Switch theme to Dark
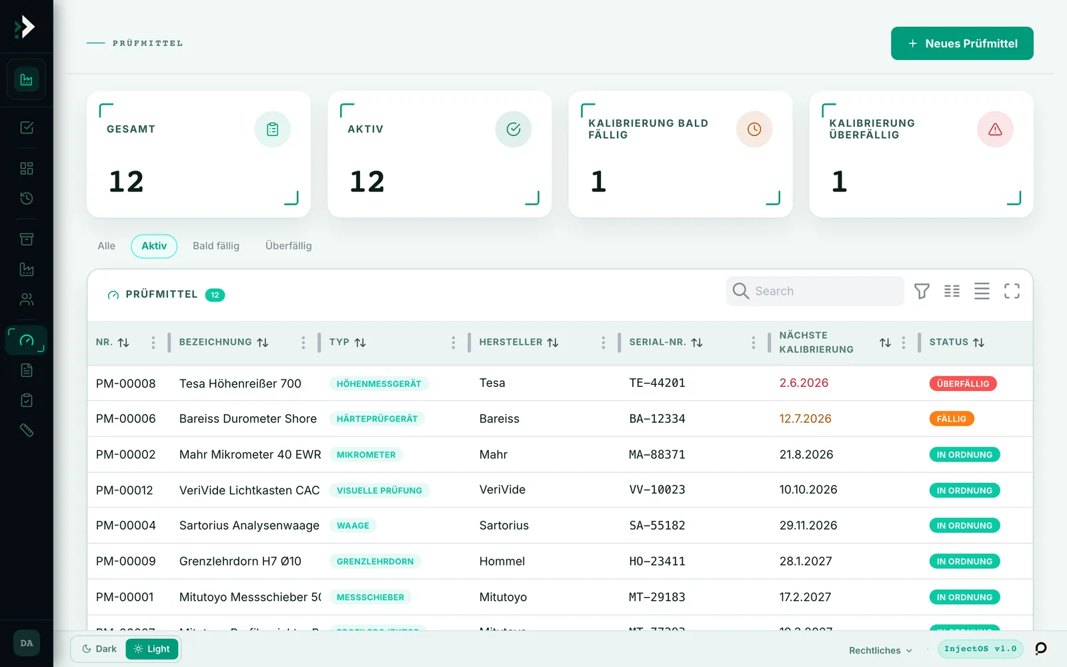Screen dimensions: 1067x667 pos(99,649)
